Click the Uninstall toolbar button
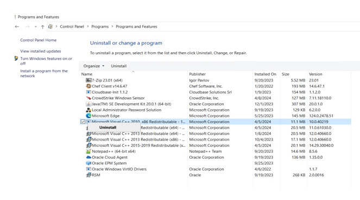360x200 pixels. click(119, 66)
